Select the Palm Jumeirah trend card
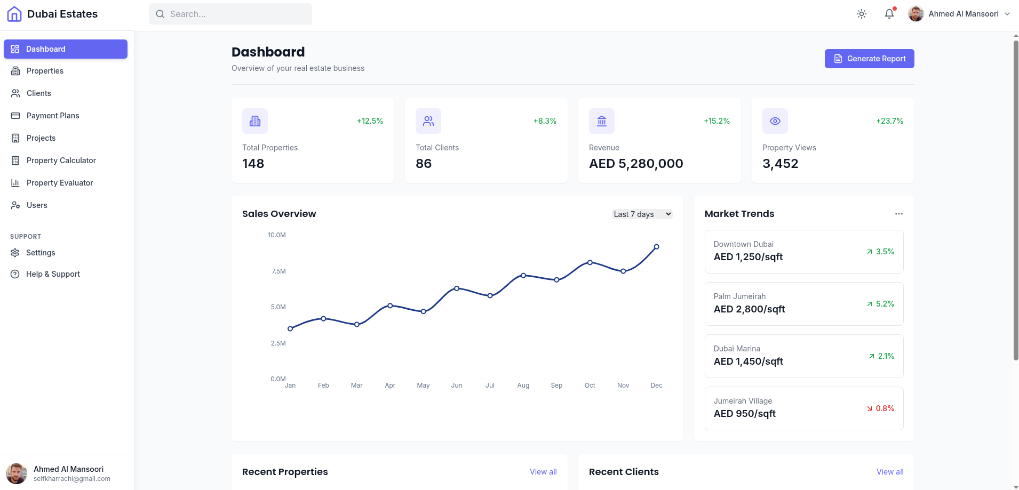Viewport: 1019px width, 490px height. coord(804,304)
